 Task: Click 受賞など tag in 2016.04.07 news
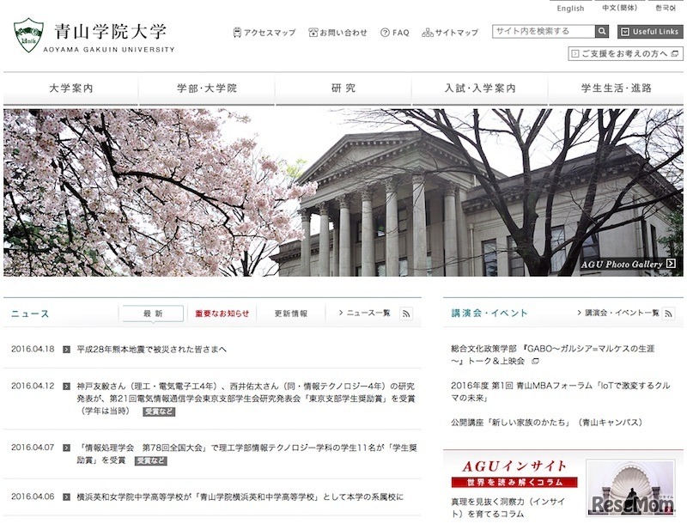click(151, 461)
